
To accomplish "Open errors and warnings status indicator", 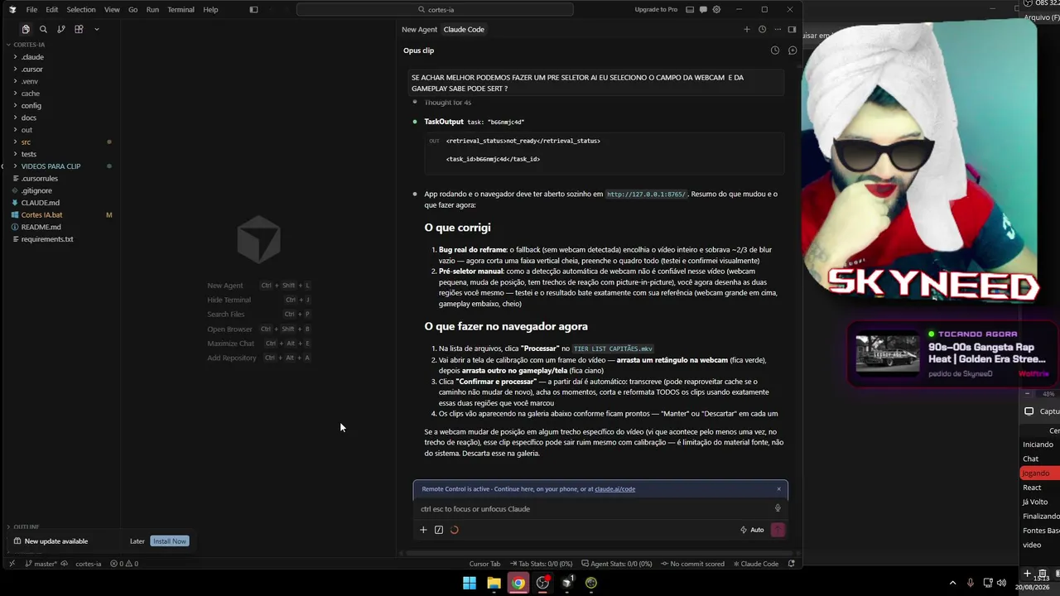I will pos(124,564).
